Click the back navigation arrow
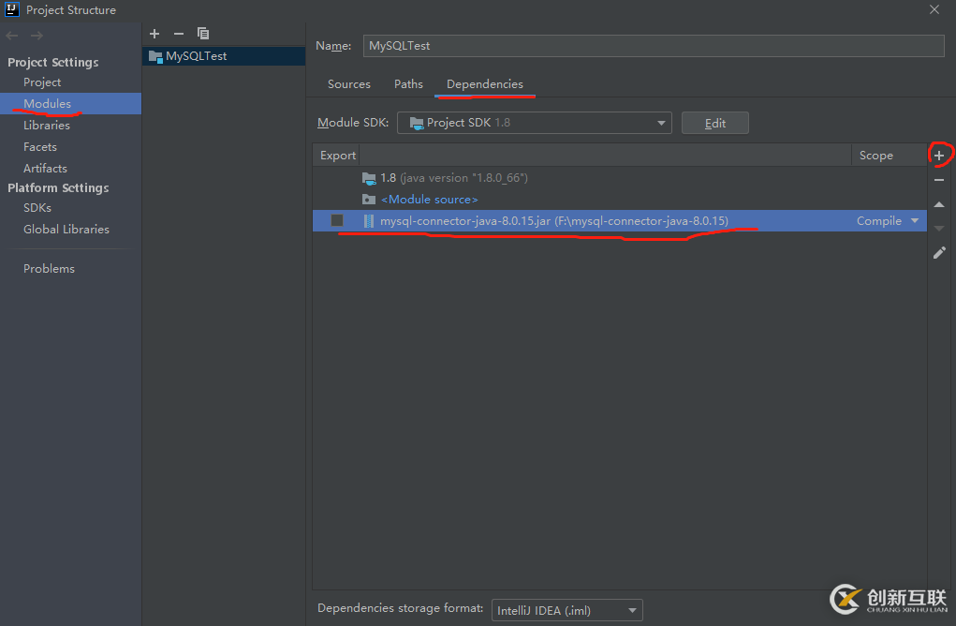The image size is (956, 626). pyautogui.click(x=12, y=36)
